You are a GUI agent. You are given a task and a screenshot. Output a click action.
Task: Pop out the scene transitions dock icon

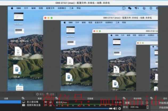tap(124, 98)
